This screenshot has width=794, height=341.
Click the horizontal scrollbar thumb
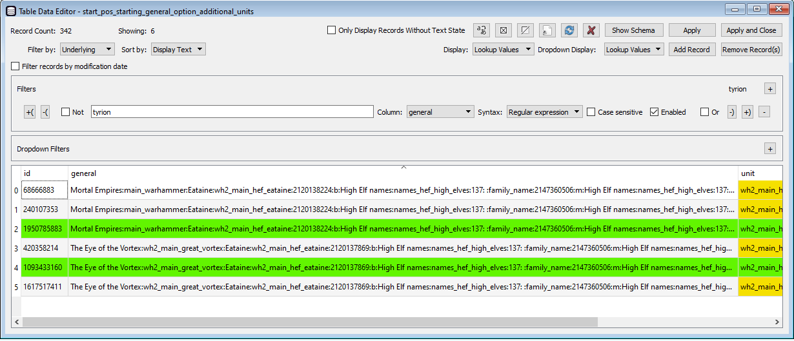point(310,322)
